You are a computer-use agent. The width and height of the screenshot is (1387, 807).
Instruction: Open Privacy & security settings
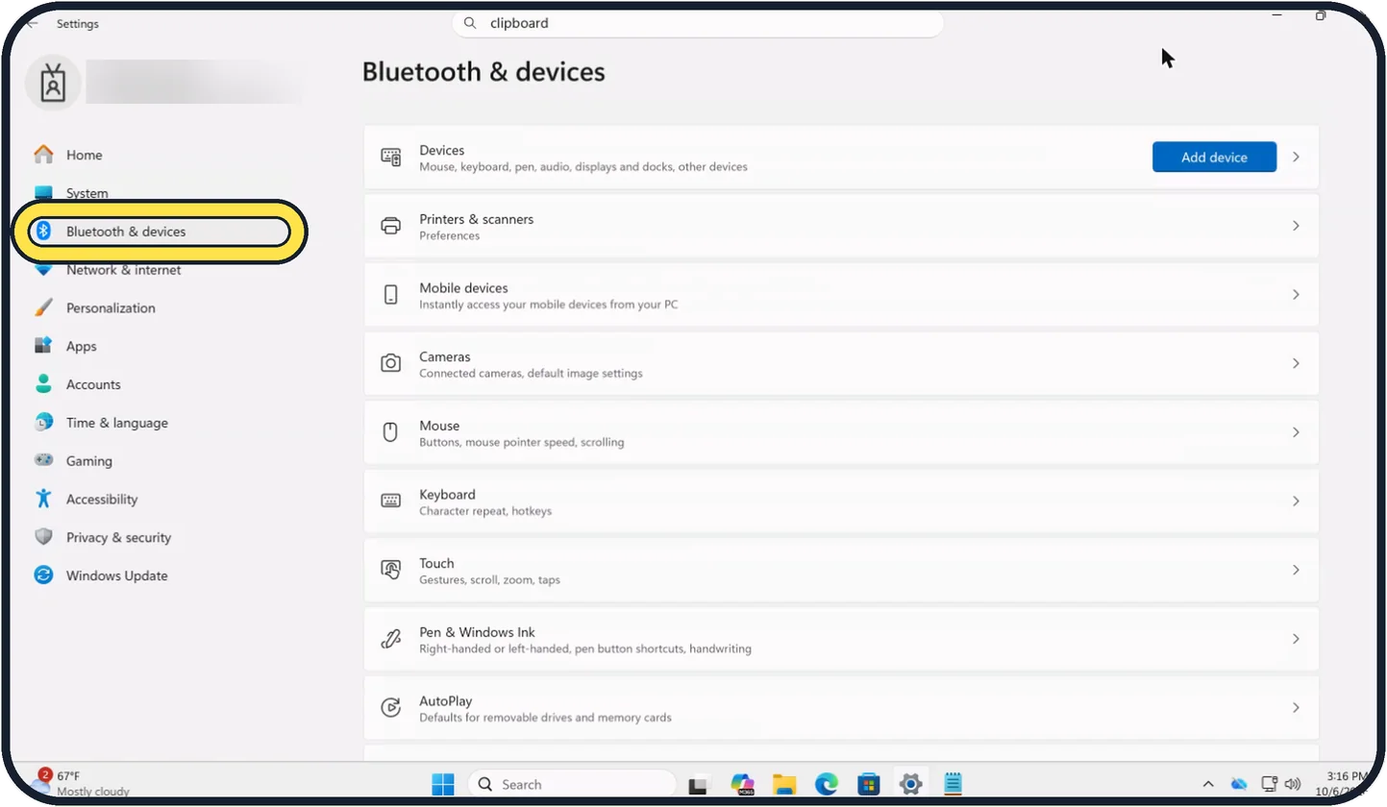click(118, 537)
